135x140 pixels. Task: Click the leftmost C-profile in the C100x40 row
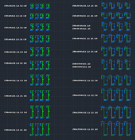coord(32,6)
